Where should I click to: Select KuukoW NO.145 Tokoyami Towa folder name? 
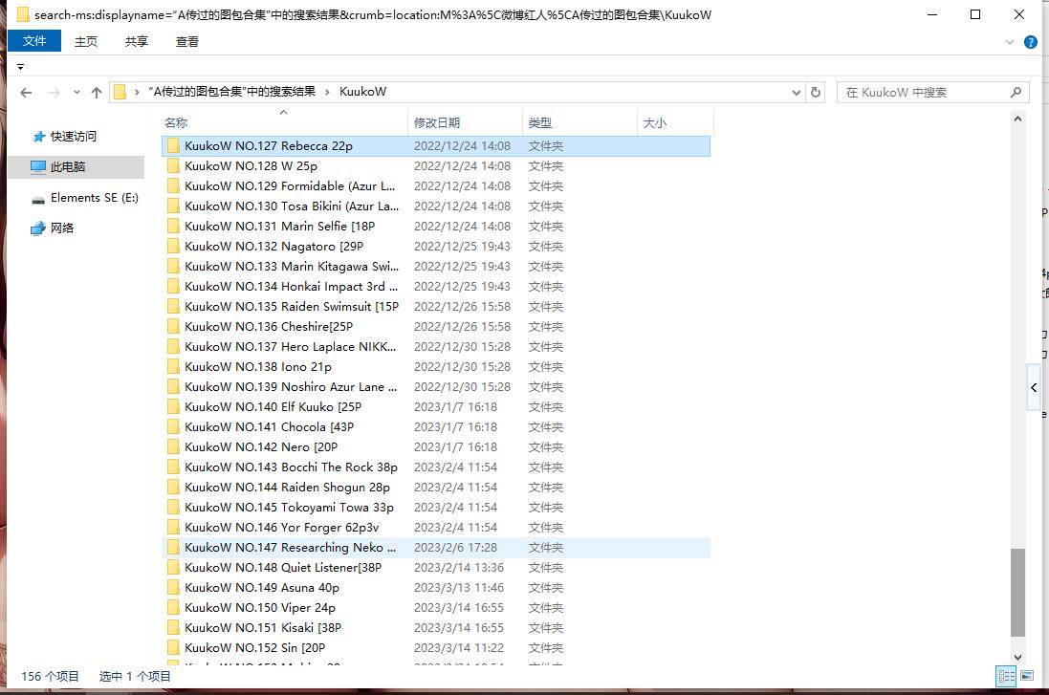[289, 507]
